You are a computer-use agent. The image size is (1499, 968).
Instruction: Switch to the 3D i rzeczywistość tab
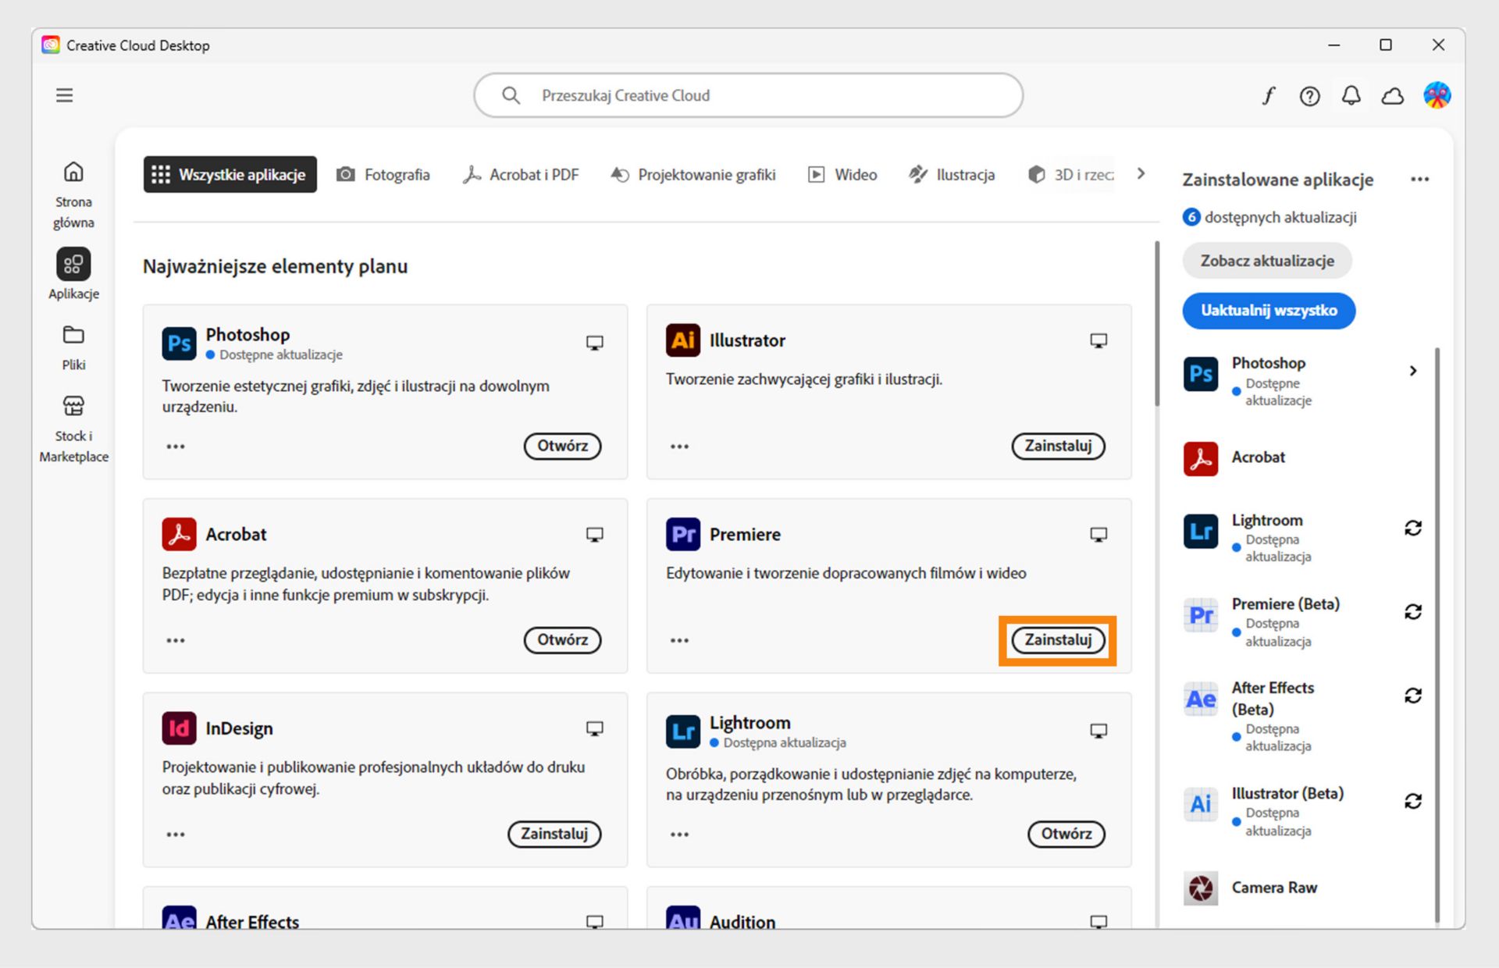[x=1071, y=174]
